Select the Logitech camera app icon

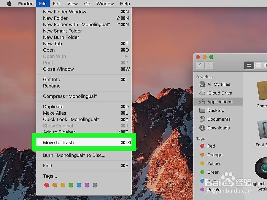coord(261,168)
